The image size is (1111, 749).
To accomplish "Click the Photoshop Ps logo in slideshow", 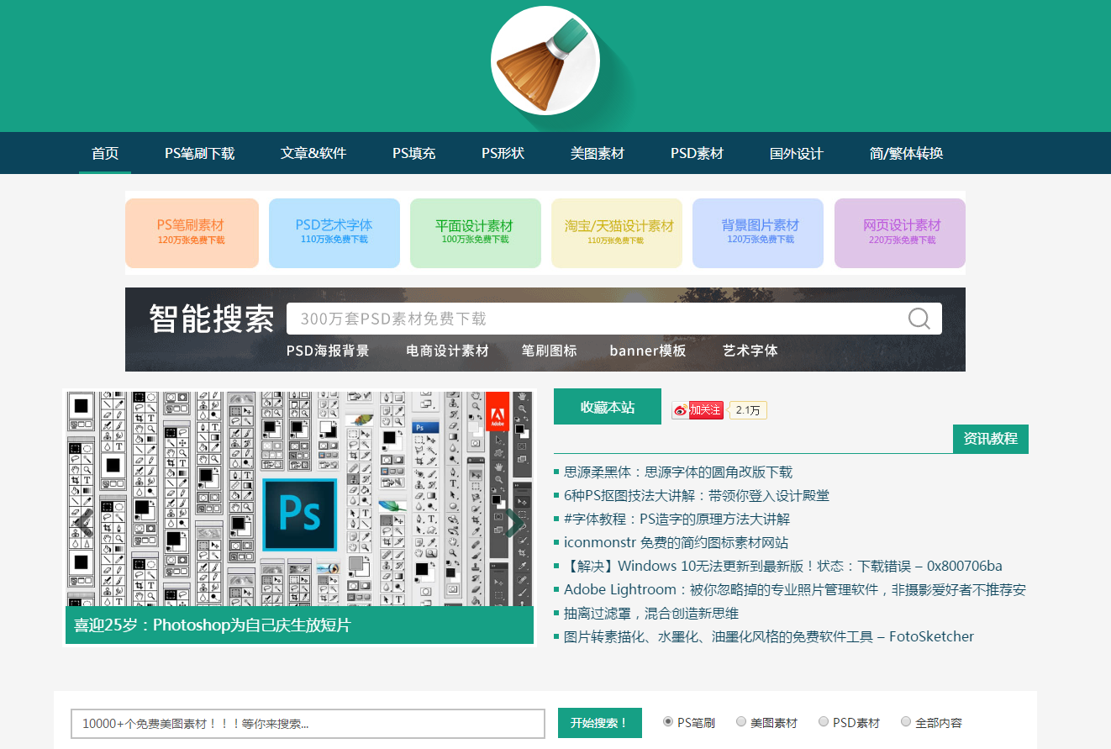I will [x=299, y=514].
